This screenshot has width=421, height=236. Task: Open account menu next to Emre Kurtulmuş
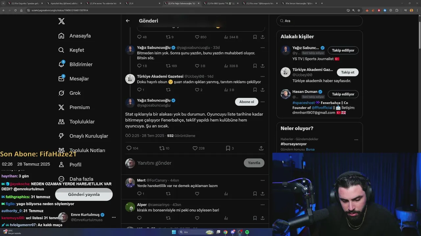(x=113, y=217)
